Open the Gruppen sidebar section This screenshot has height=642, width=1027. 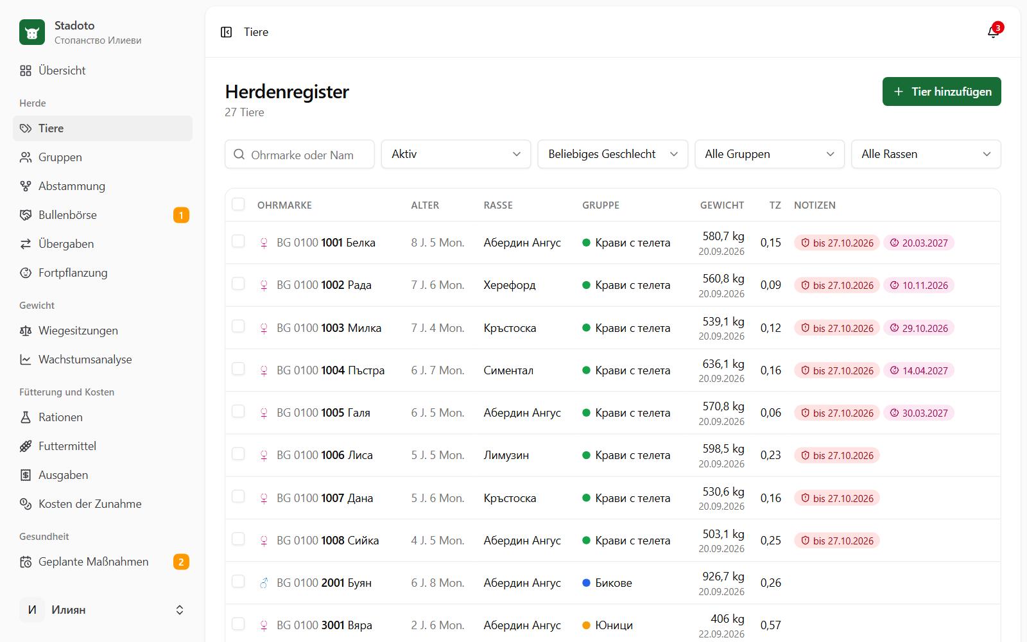(103, 157)
